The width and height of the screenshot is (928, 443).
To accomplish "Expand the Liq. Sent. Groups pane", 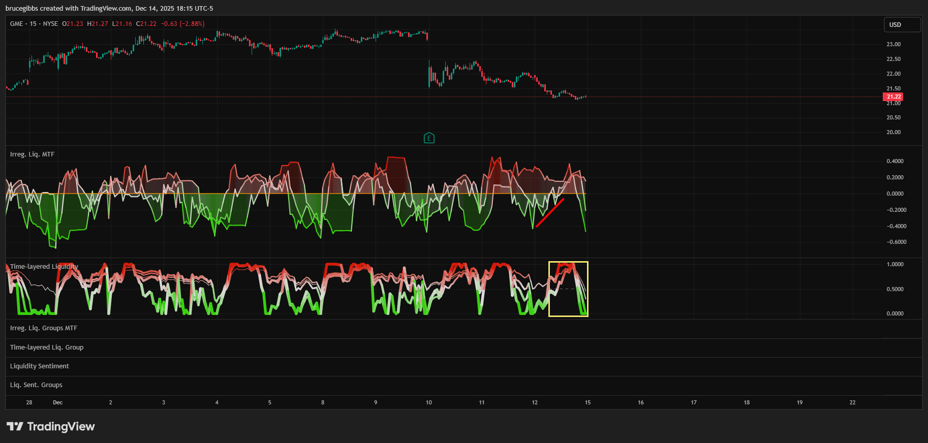I will 36,385.
